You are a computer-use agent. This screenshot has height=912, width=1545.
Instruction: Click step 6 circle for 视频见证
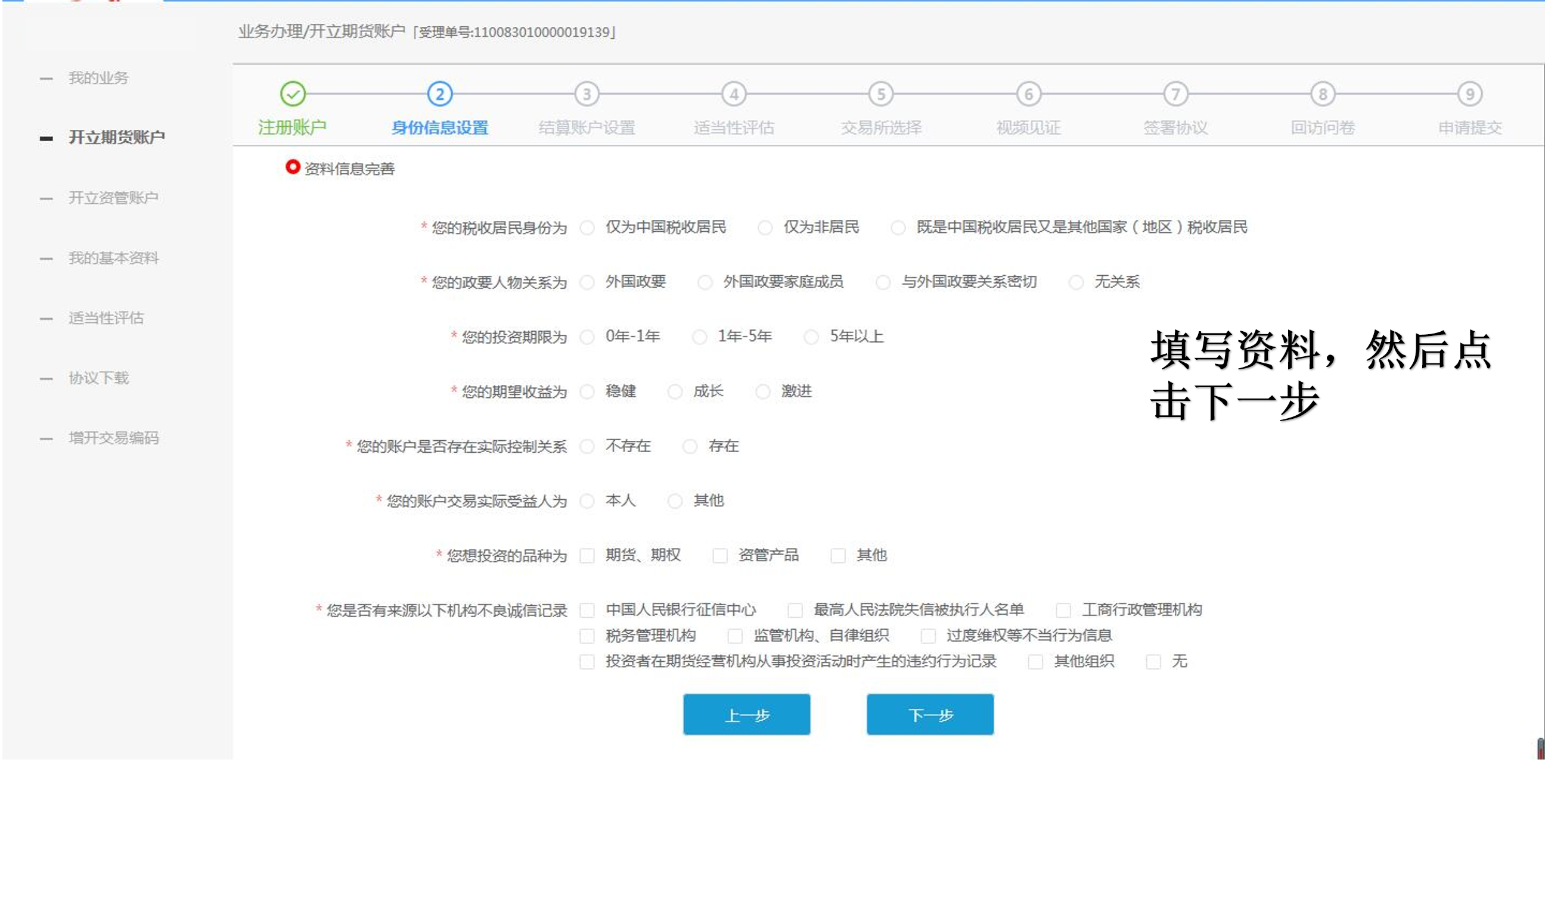click(1029, 94)
